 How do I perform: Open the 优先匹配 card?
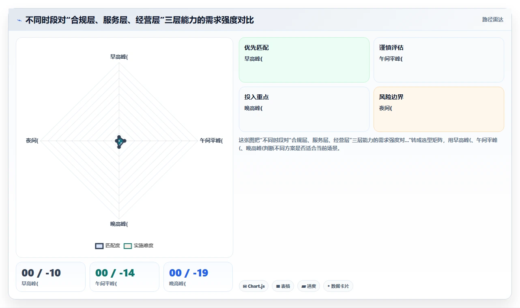(x=304, y=60)
